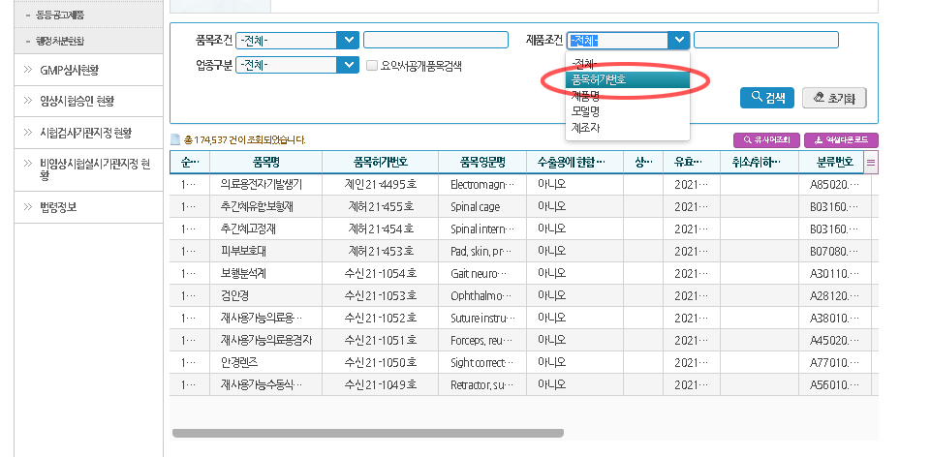This screenshot has height=457, width=931.
Task: Click permit number 수신21-1050호
Action: (x=381, y=363)
